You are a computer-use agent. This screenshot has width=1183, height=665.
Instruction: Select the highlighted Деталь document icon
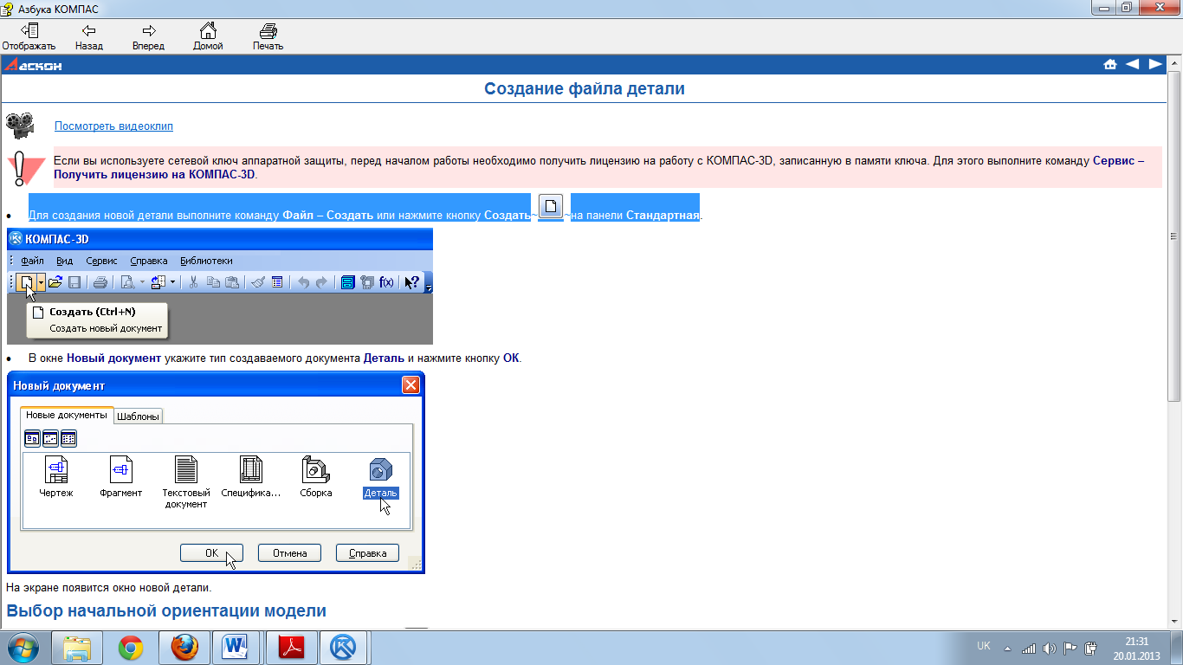[381, 478]
